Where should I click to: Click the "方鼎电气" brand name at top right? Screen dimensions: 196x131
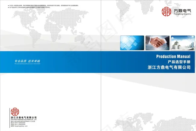[x=182, y=11]
